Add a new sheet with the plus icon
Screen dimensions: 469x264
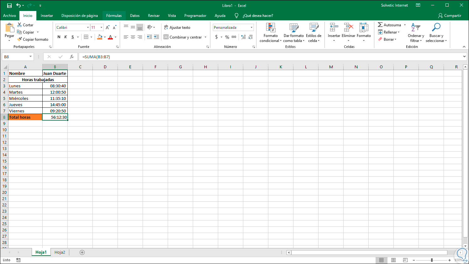(82, 252)
